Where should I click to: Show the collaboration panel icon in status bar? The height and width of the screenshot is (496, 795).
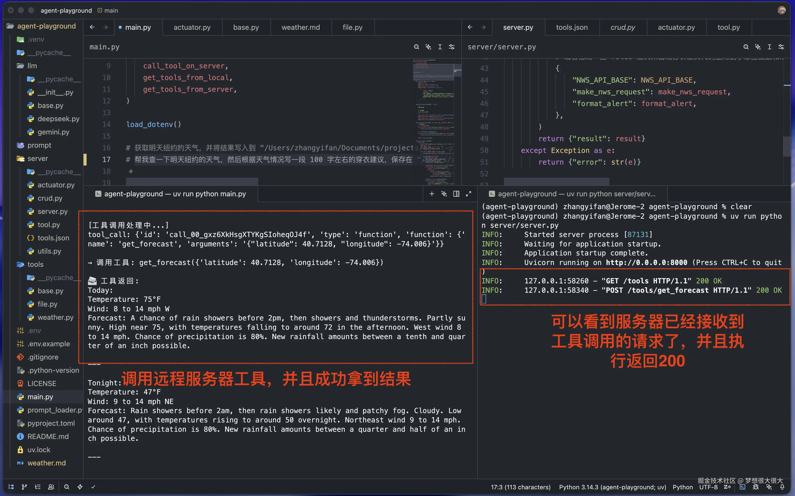click(51, 487)
